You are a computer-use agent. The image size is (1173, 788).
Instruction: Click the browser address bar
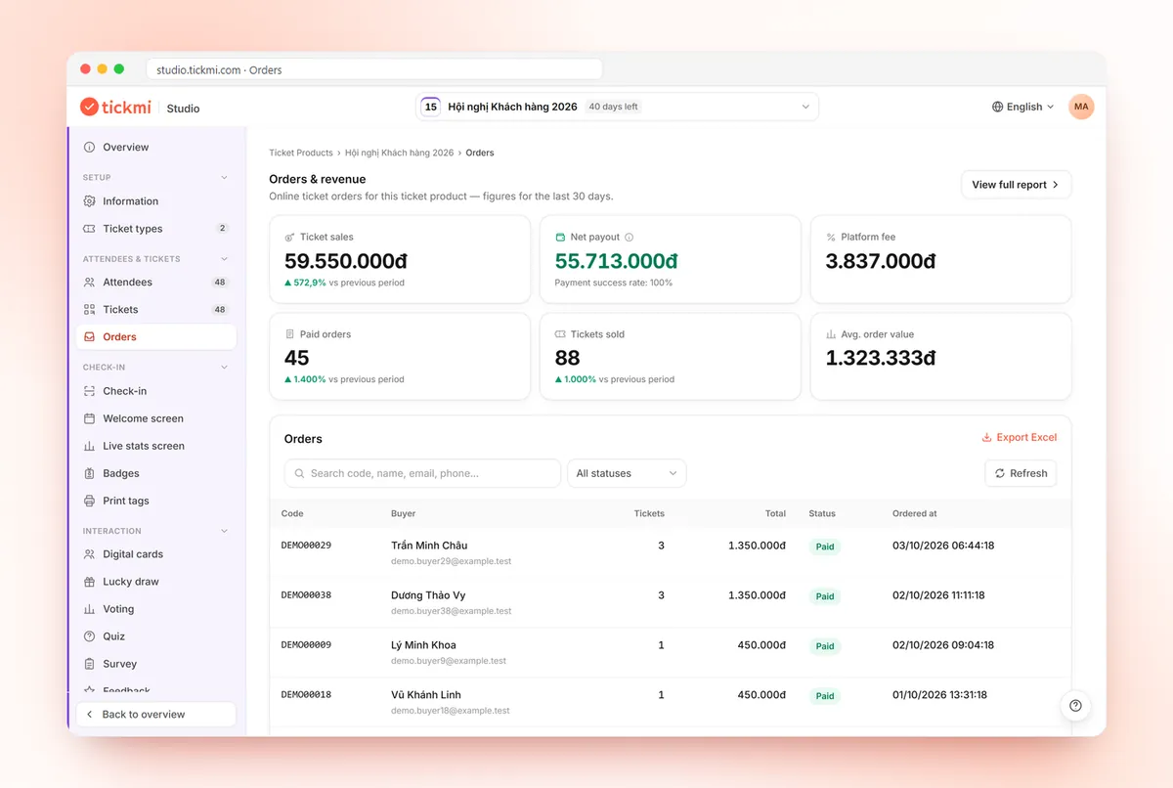(374, 70)
